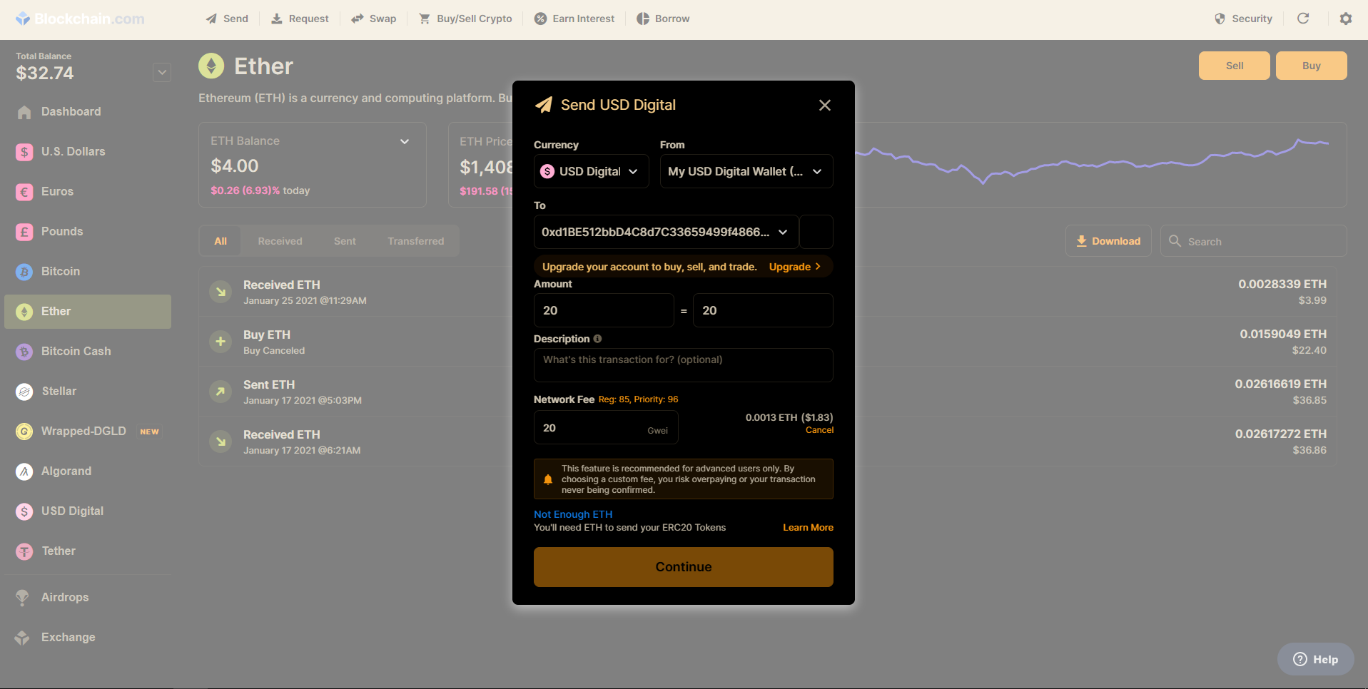
Task: Go to Dashboard in the sidebar
Action: (x=88, y=112)
